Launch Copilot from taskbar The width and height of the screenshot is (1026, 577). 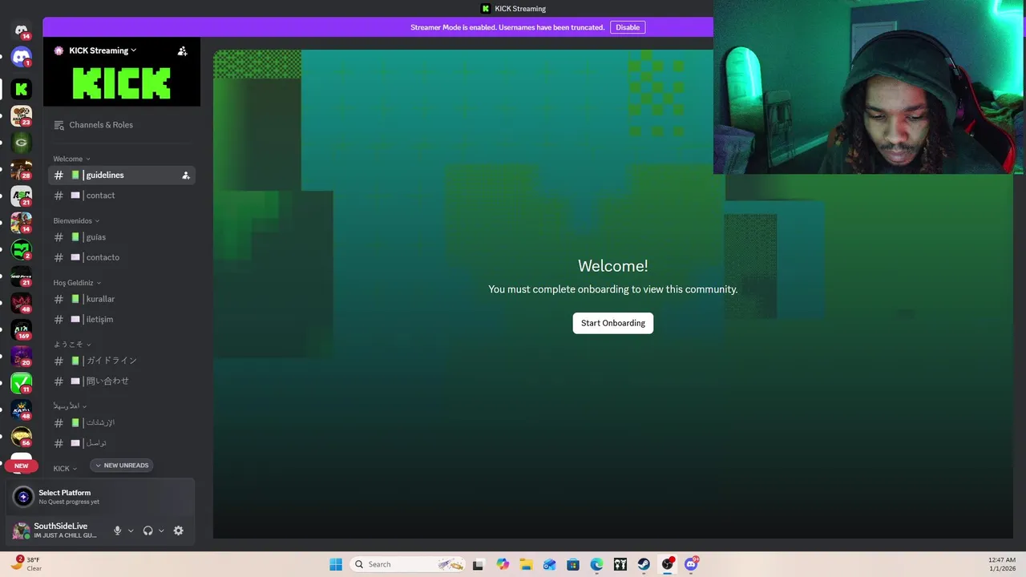pos(503,564)
